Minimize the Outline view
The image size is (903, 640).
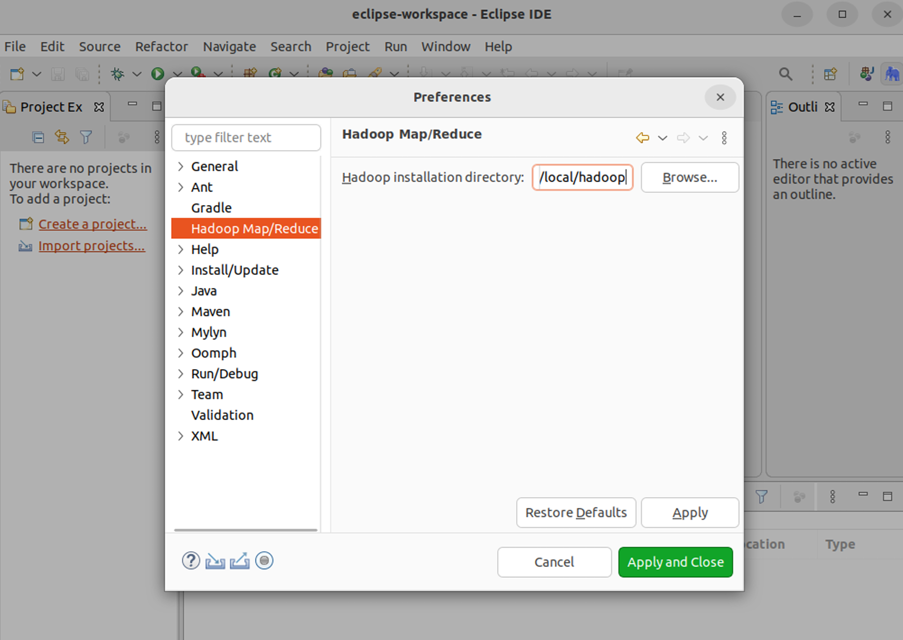click(863, 105)
